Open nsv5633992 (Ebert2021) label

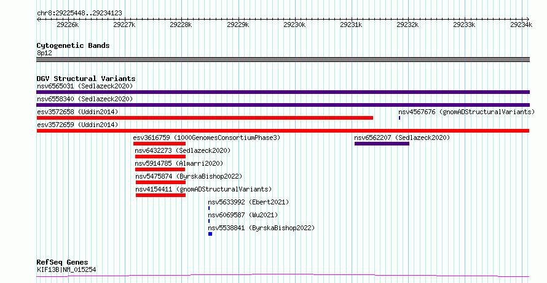248,202
